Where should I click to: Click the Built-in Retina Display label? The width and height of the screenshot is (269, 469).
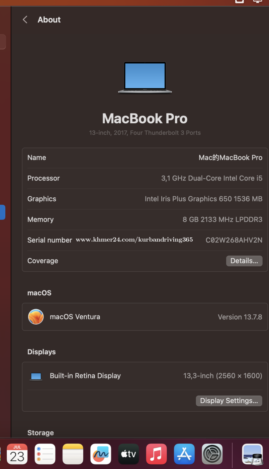(85, 376)
